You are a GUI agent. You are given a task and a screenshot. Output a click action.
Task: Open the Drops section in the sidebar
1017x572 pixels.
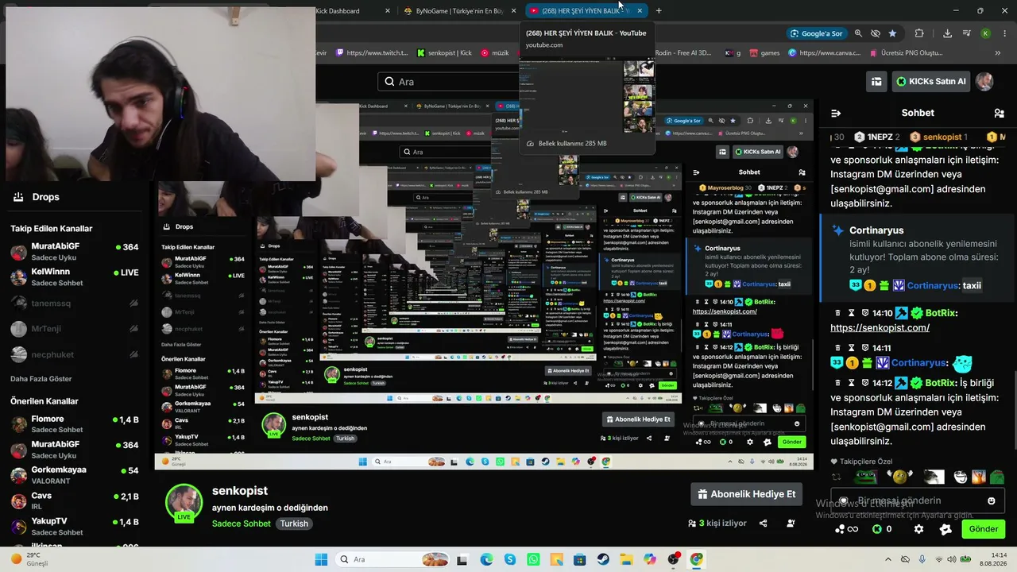click(37, 197)
